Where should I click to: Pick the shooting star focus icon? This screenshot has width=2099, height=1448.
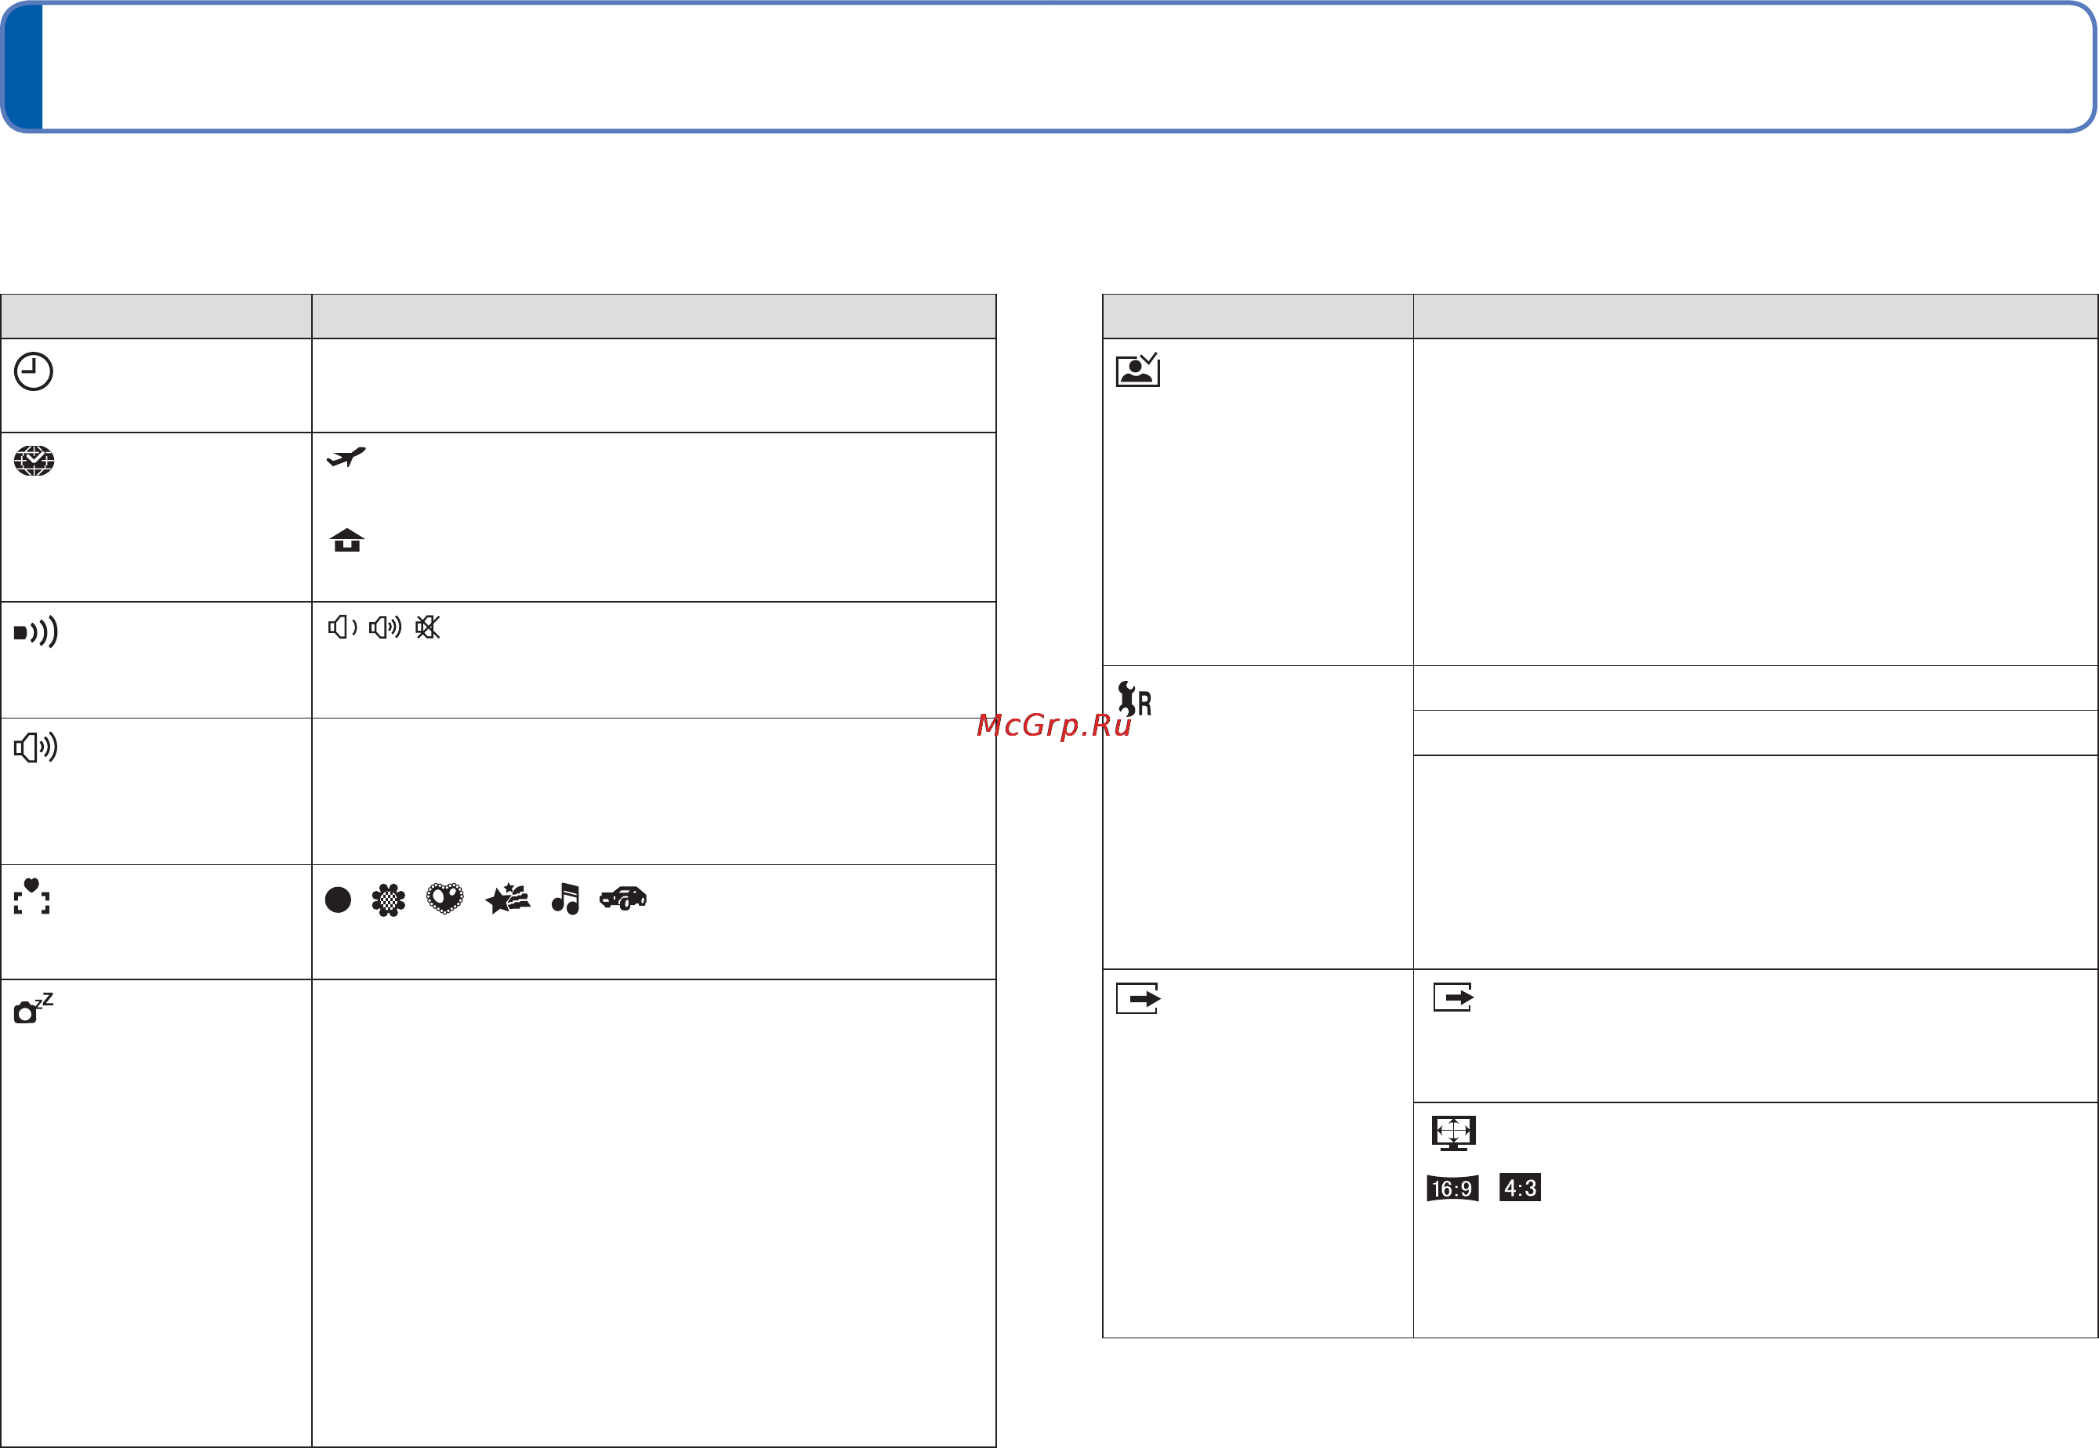(x=508, y=899)
